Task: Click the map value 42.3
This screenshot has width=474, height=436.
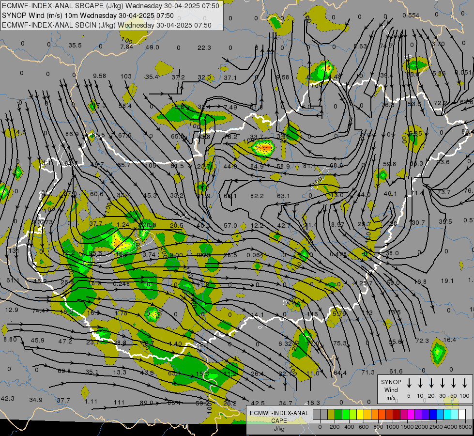Action: point(8,398)
